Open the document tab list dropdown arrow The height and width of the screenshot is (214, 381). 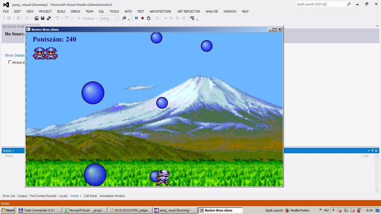(377, 26)
